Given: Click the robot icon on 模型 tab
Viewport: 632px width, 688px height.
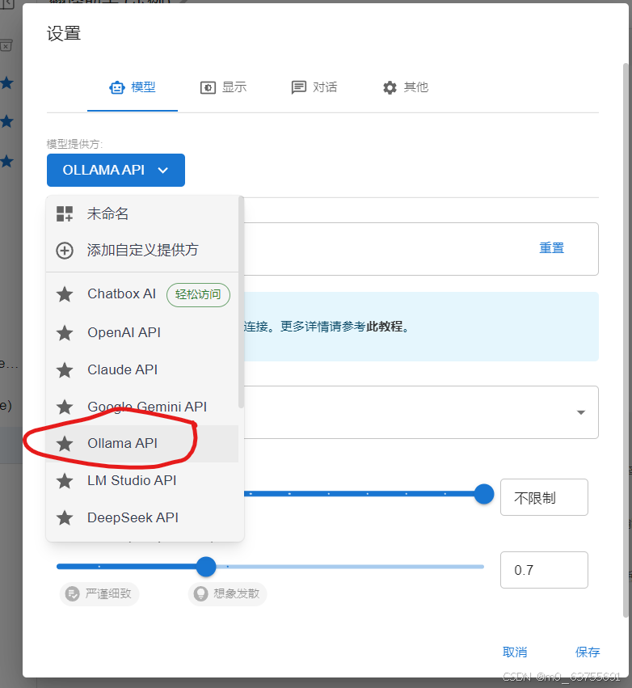Looking at the screenshot, I should pyautogui.click(x=116, y=88).
